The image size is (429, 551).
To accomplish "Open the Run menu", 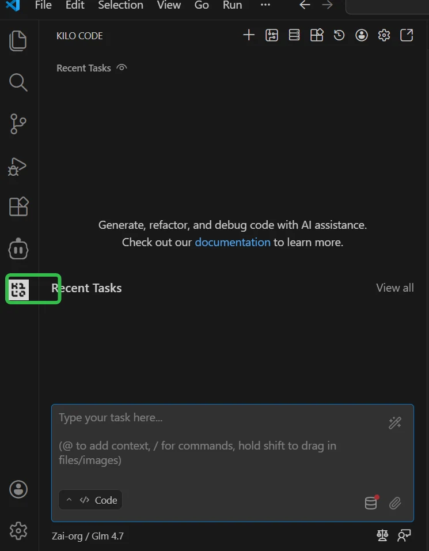I will click(x=233, y=5).
